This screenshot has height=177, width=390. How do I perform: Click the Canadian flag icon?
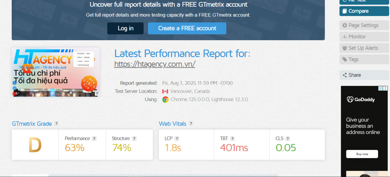tap(165, 91)
